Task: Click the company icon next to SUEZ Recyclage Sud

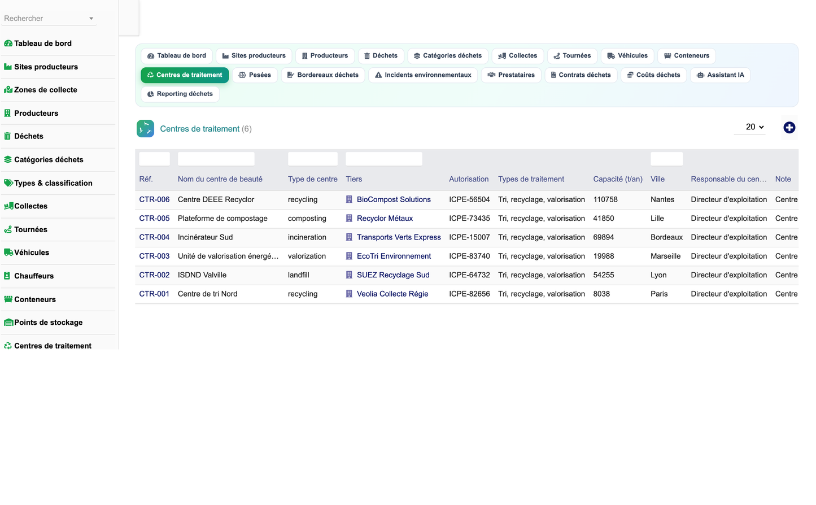Action: pos(349,275)
